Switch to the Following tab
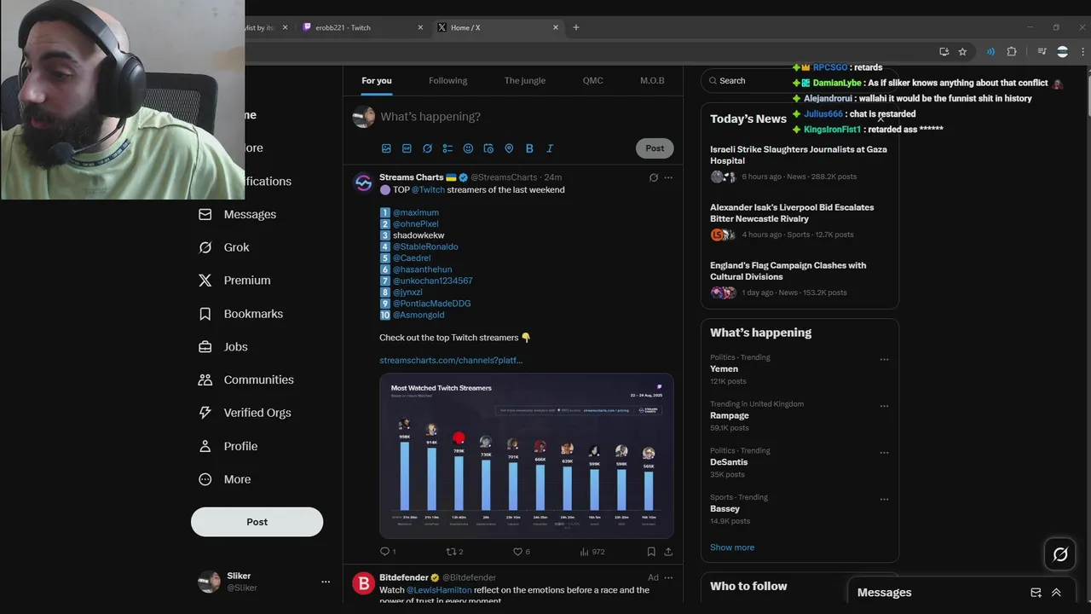The width and height of the screenshot is (1091, 614). pyautogui.click(x=447, y=80)
